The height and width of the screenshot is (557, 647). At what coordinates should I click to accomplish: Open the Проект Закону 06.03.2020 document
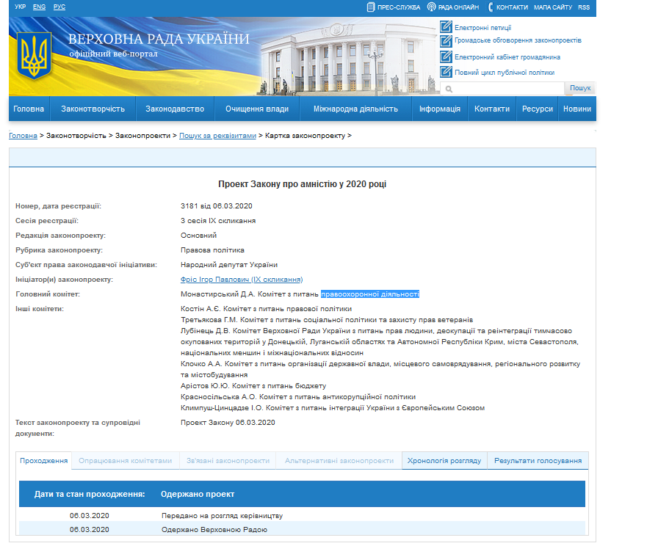[228, 423]
